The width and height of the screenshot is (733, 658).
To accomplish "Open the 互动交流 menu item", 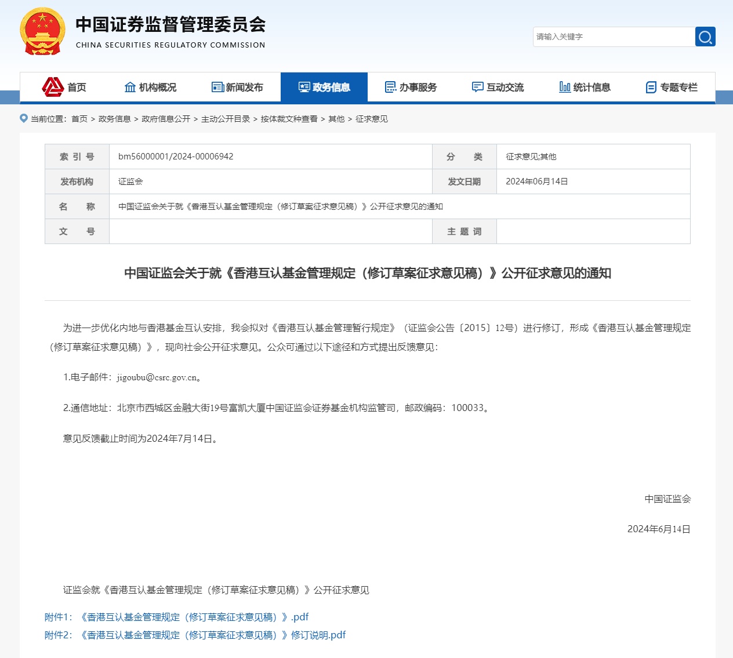I will pos(497,87).
